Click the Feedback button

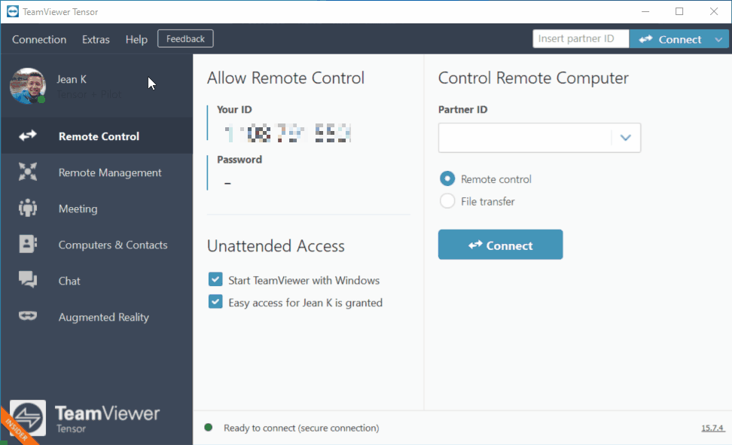click(185, 38)
